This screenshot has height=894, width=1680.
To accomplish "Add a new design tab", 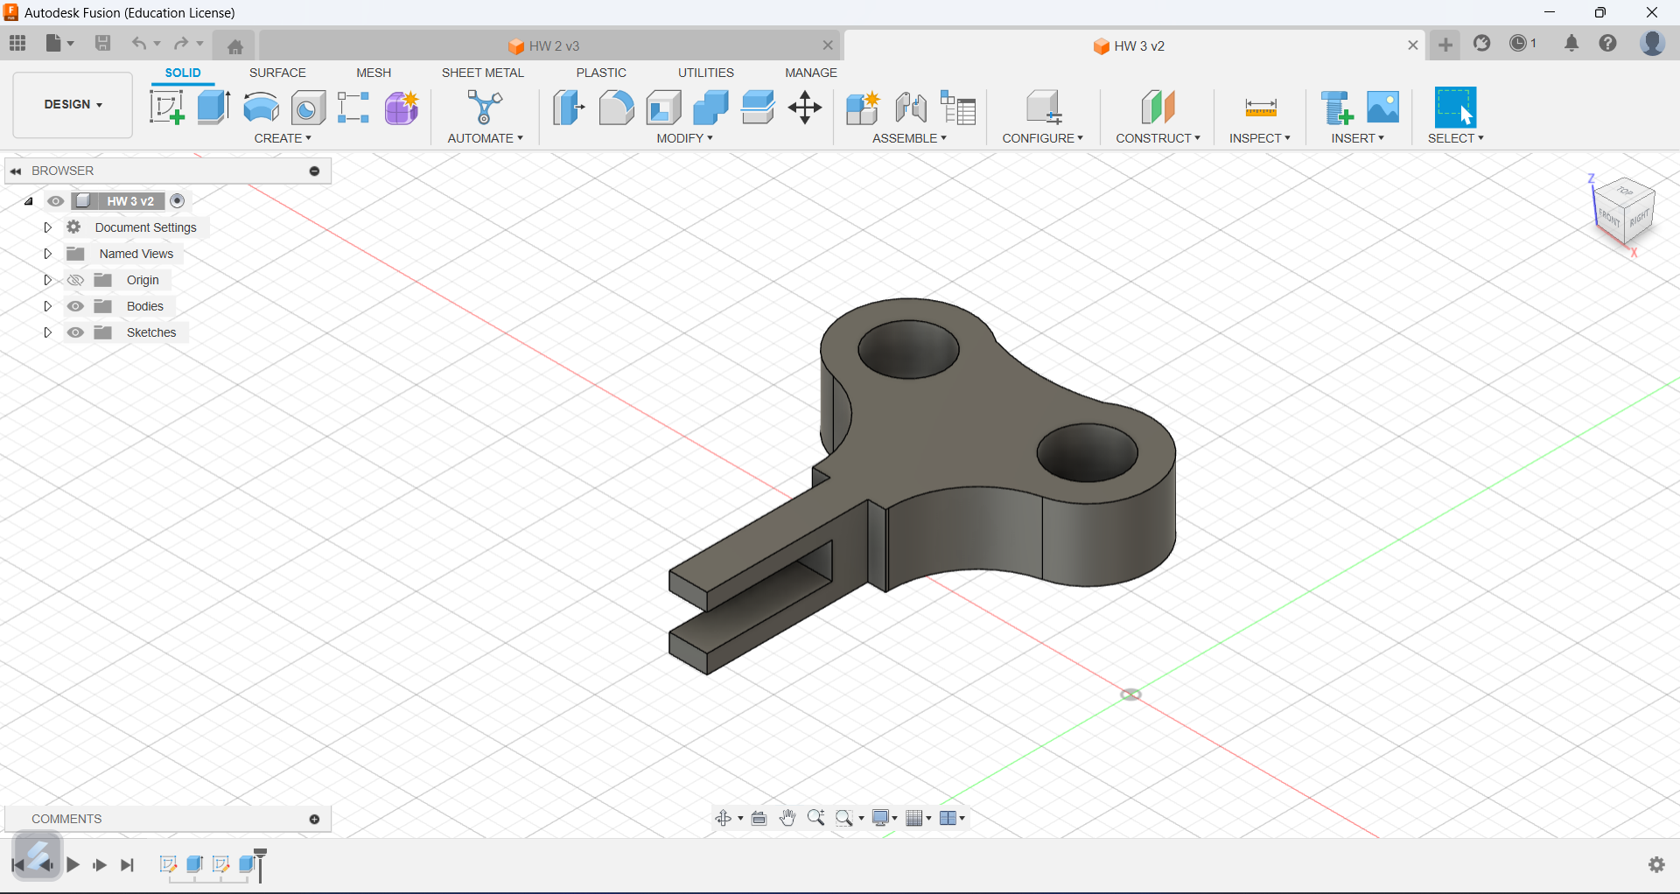I will point(1445,45).
